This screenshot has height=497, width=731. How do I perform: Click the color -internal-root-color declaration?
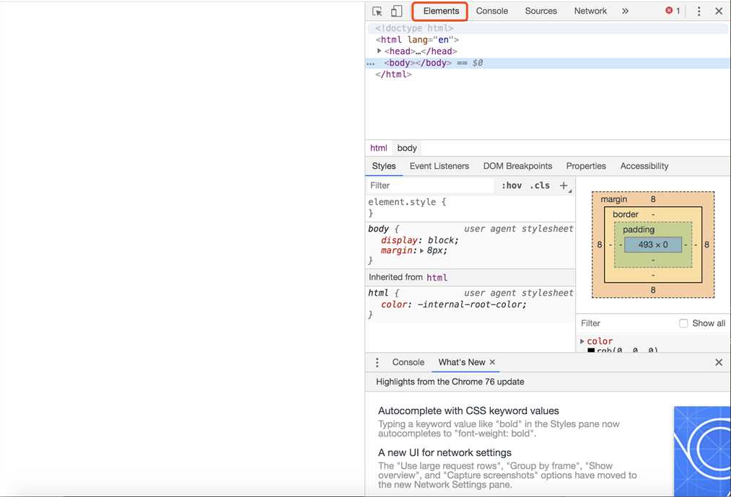coord(454,304)
